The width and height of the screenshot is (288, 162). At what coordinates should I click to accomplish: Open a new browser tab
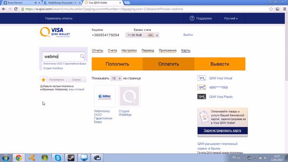click(127, 3)
